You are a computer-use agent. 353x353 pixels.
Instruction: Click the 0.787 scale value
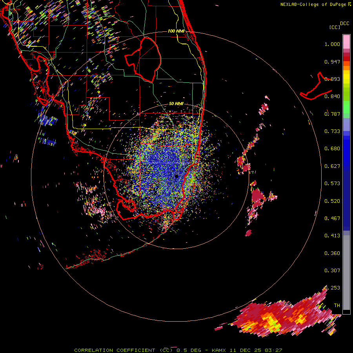[332, 114]
